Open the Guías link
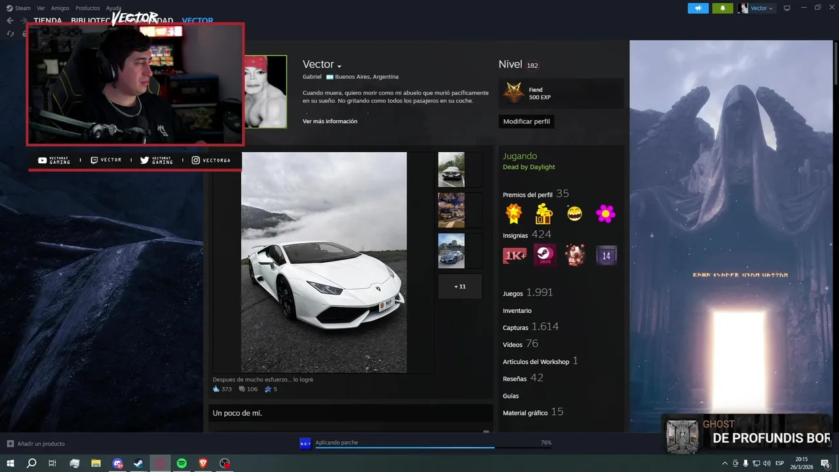Image resolution: width=839 pixels, height=472 pixels. tap(511, 396)
